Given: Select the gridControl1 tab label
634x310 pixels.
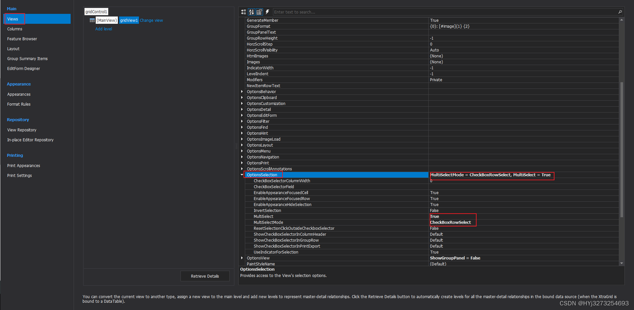Looking at the screenshot, I should click(96, 11).
